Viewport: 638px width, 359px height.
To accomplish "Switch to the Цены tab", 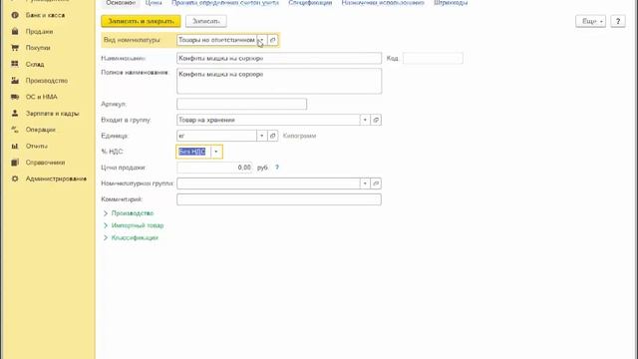I will (154, 3).
